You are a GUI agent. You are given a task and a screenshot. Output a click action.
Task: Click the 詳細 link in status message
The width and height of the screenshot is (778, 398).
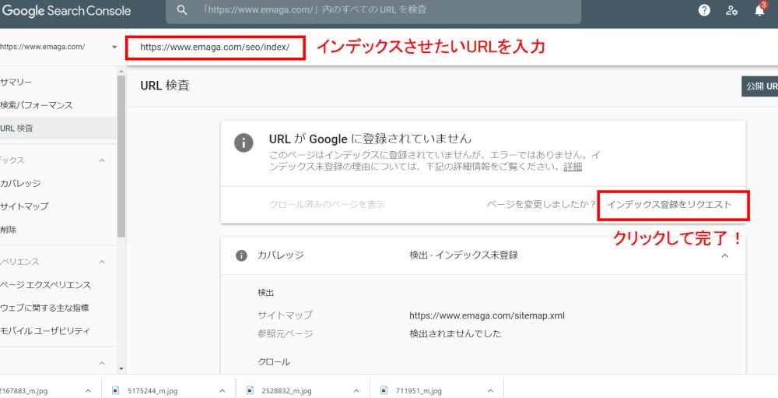[573, 167]
